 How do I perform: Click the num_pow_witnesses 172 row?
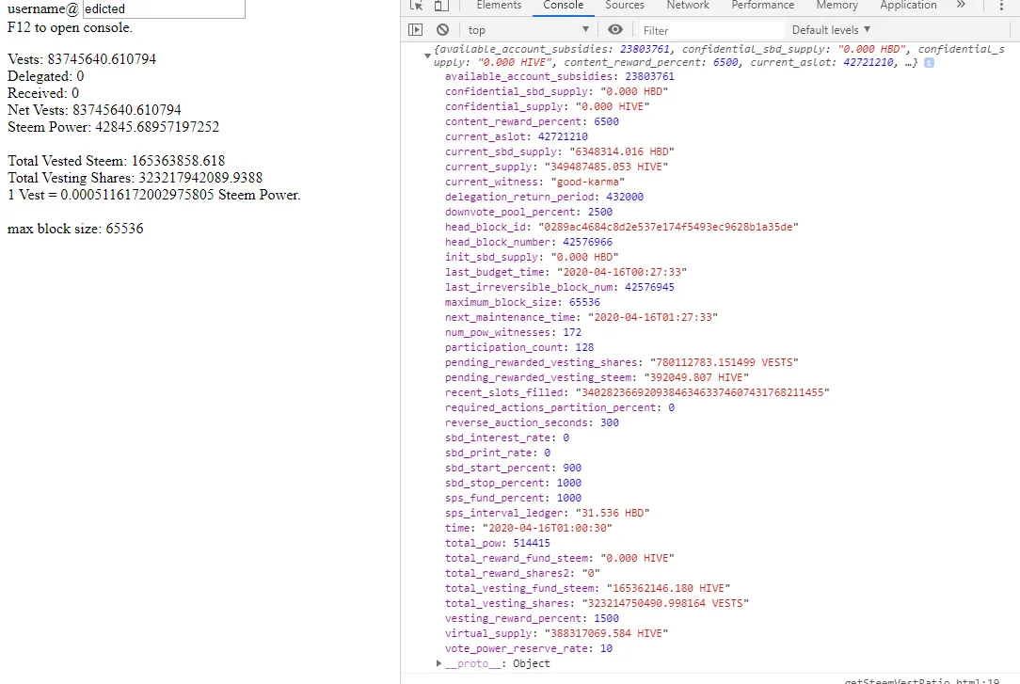point(513,332)
